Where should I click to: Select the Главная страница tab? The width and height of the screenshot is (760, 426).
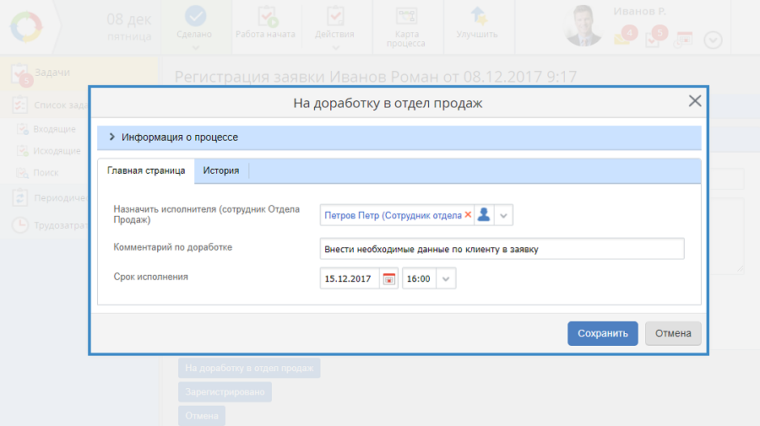click(146, 170)
